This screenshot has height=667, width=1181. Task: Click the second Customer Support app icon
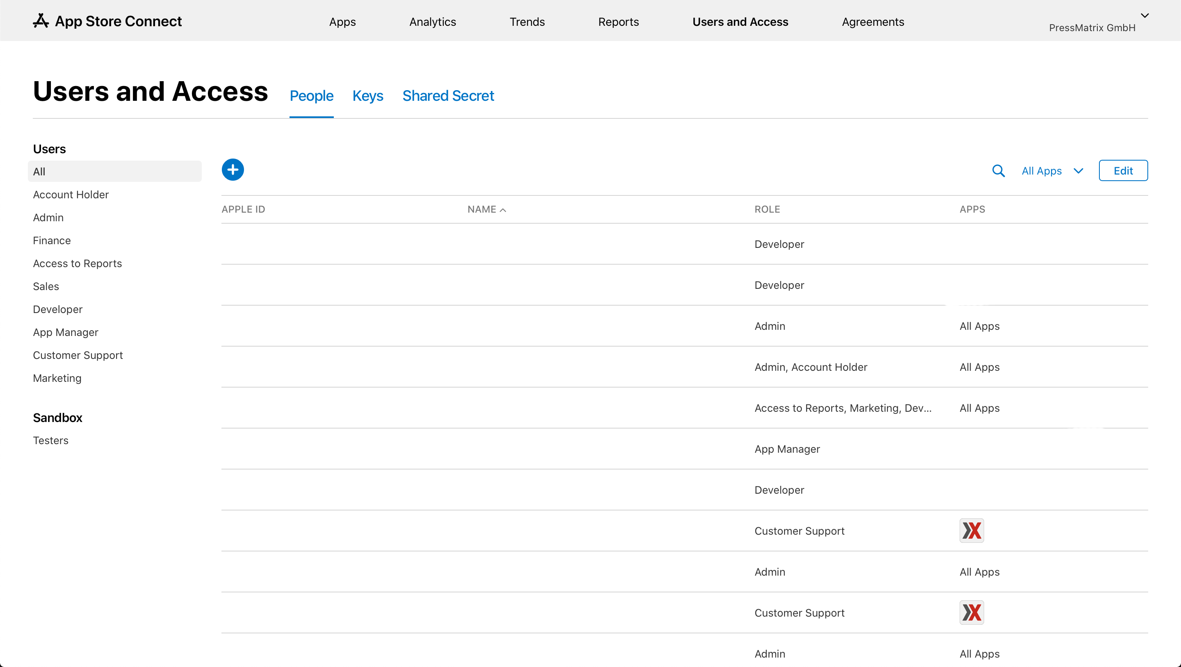[971, 613]
